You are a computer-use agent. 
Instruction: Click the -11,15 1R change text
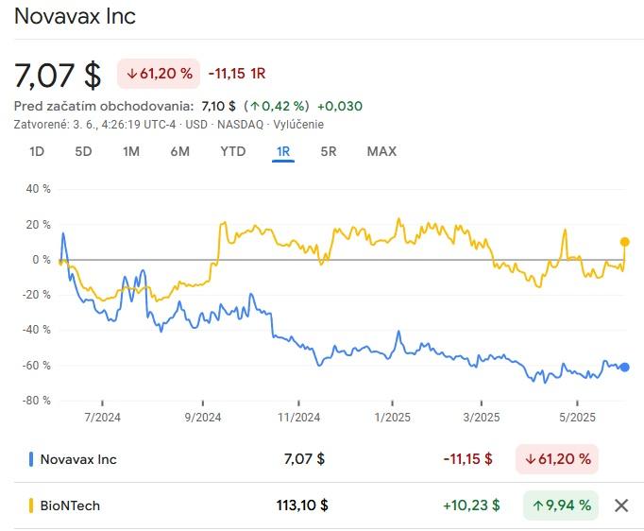237,74
